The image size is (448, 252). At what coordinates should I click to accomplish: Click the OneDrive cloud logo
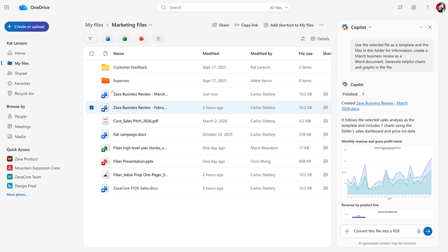click(23, 8)
